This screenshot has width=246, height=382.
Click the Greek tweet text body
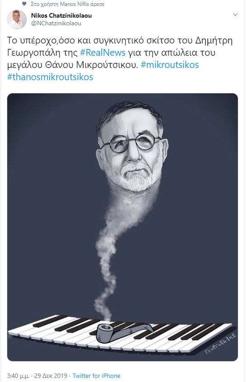click(x=120, y=59)
